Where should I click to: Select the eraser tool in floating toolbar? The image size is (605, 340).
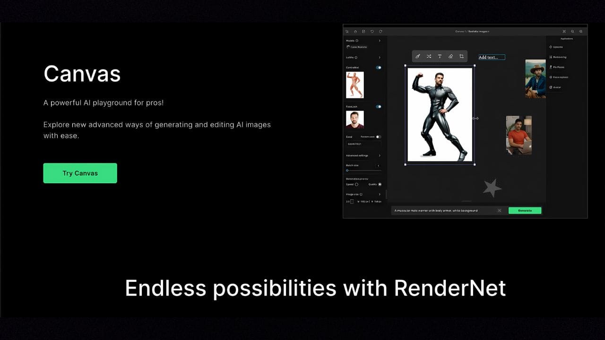pos(450,56)
